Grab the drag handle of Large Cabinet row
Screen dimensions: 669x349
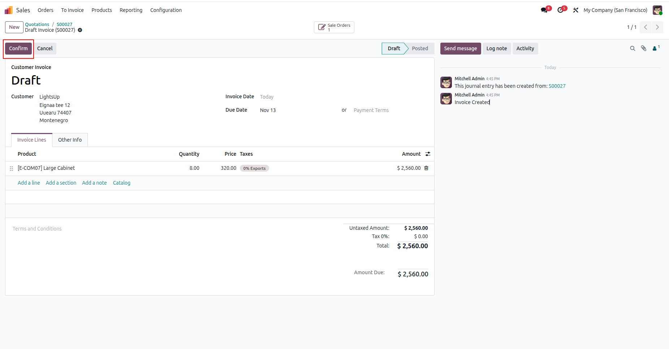click(11, 168)
